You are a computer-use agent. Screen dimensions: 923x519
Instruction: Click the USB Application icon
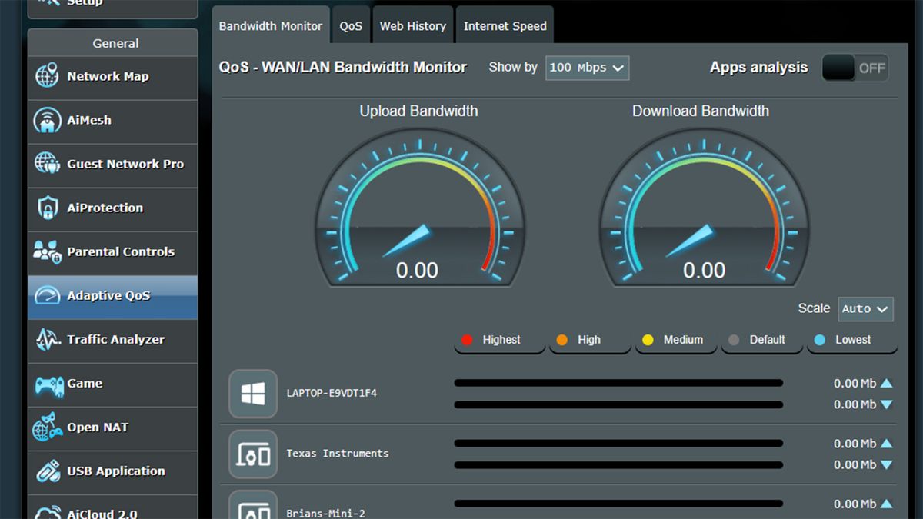(49, 472)
